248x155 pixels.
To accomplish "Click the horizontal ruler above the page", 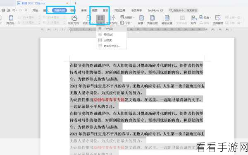I will tap(137, 29).
